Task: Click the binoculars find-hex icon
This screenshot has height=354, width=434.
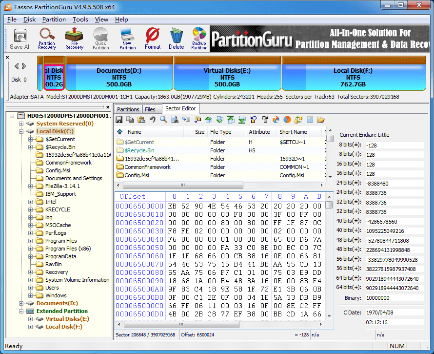Action: pos(175,120)
